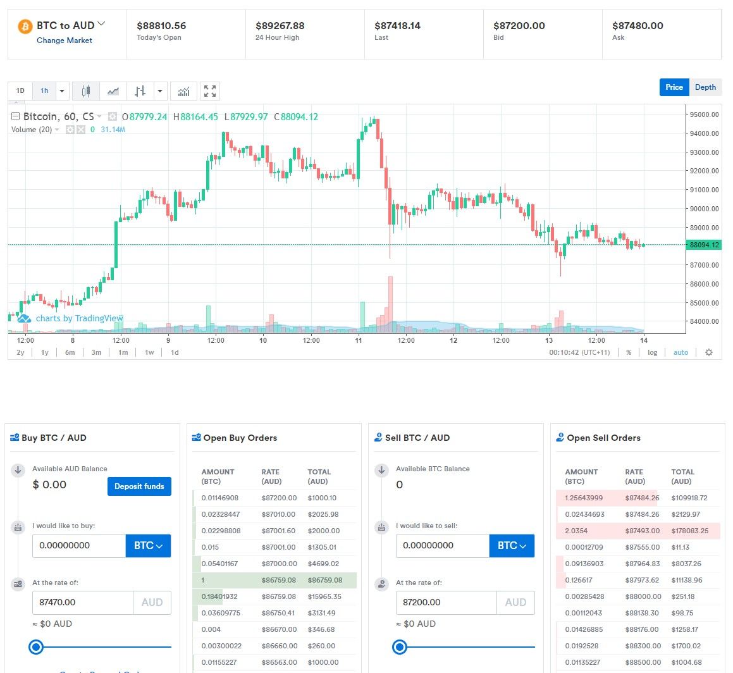Click the Deposit funds button
This screenshot has height=673, width=733.
click(x=139, y=486)
